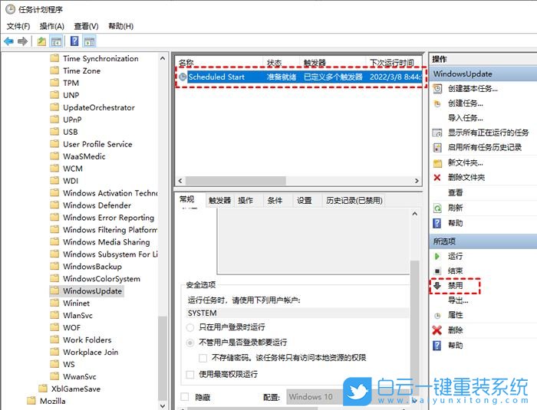Toggle checkbox 使用最高权限运行
537x410 pixels.
[189, 375]
